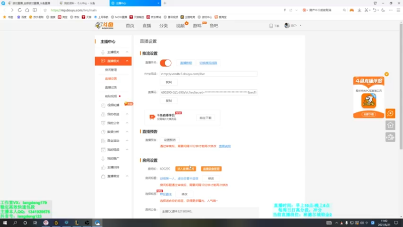Open 主播扶持 in sidebar
The image size is (403, 227).
point(113,167)
